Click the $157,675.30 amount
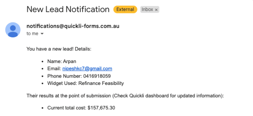 (101, 108)
